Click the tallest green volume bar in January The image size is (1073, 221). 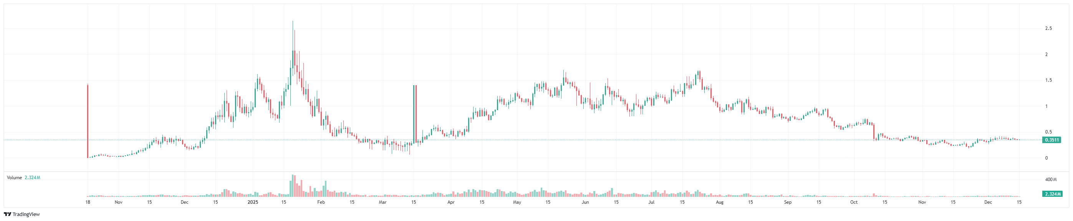(293, 186)
